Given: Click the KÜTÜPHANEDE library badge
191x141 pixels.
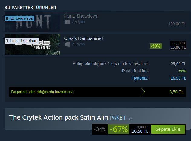Looking at the screenshot, I should pos(19,18).
